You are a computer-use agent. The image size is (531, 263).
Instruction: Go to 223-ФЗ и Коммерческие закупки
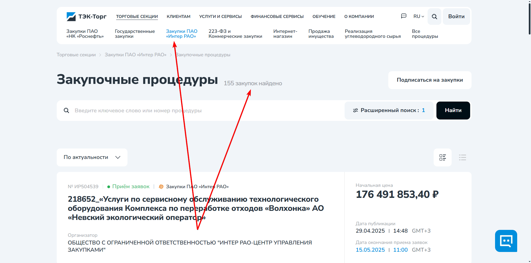coord(235,34)
